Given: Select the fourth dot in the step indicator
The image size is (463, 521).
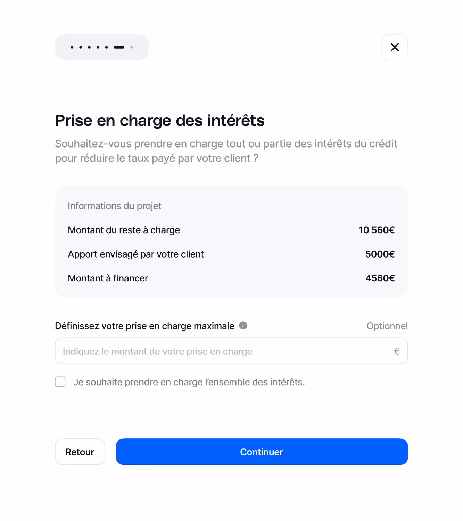Looking at the screenshot, I should (x=98, y=47).
